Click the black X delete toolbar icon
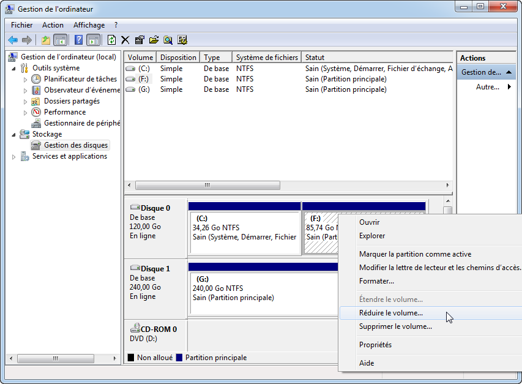522x384 pixels. tap(125, 40)
